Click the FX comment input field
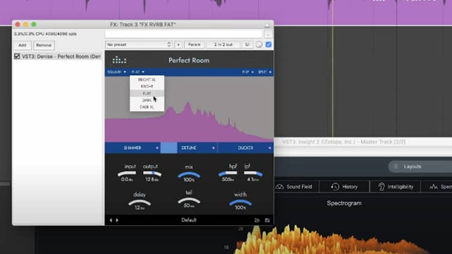452x254 pixels. coord(184,34)
